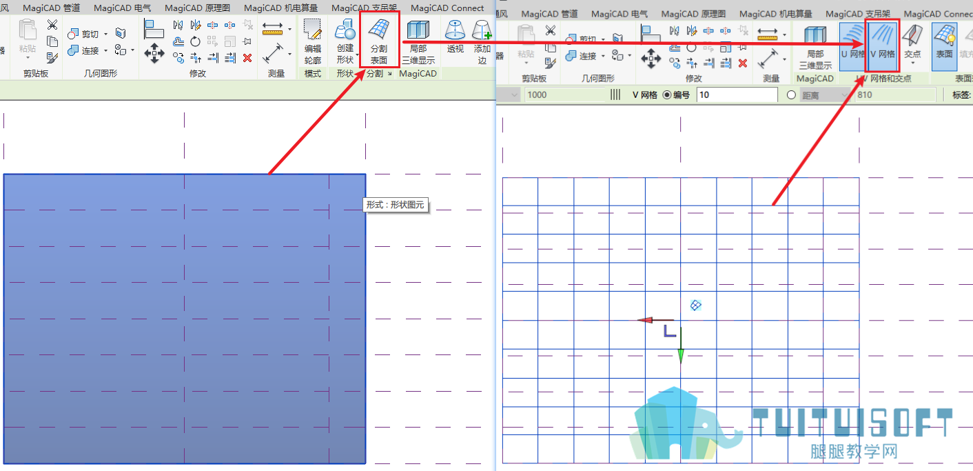973x471 pixels.
Task: Click Offset tool in left window
Action: point(178,41)
